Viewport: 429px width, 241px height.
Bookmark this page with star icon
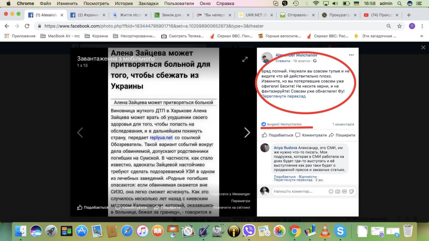[400, 26]
